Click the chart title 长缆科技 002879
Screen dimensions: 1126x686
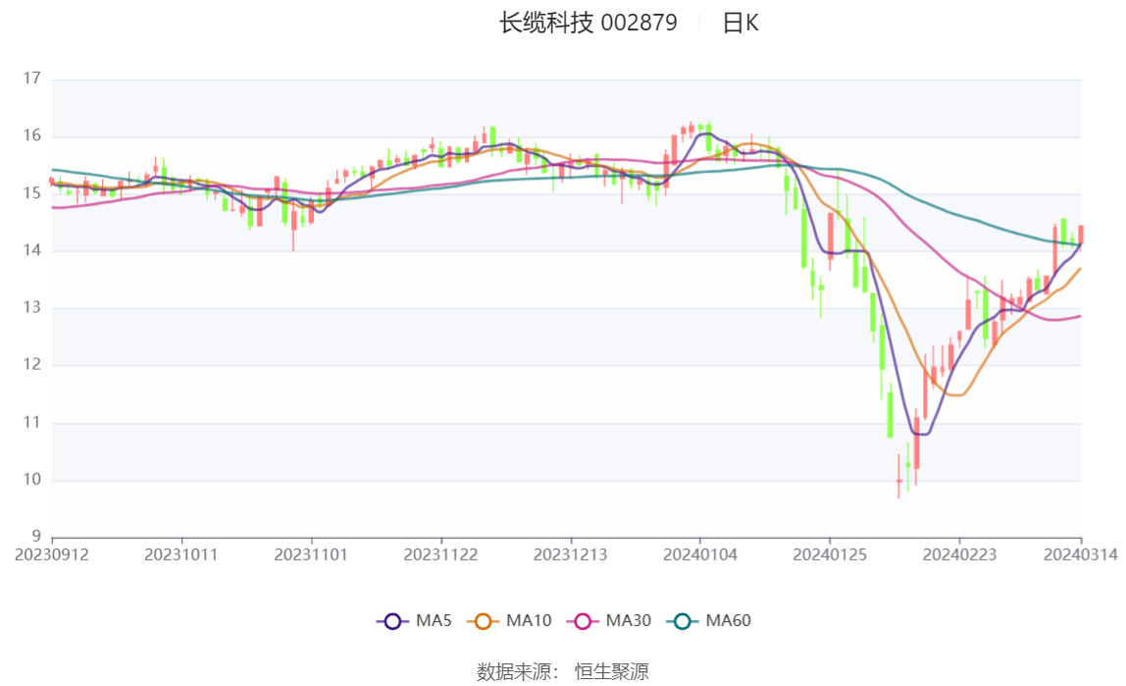click(x=589, y=23)
